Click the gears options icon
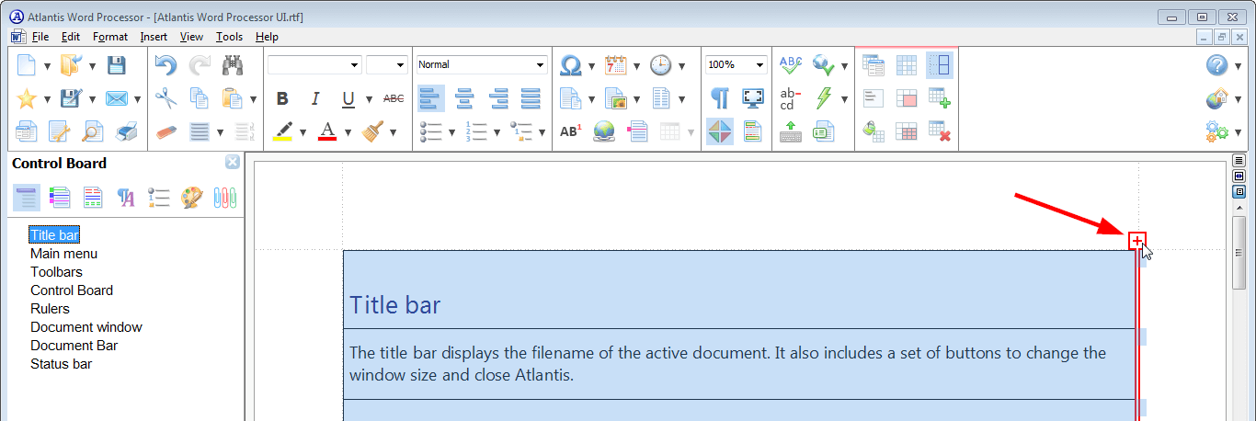 tap(1217, 131)
